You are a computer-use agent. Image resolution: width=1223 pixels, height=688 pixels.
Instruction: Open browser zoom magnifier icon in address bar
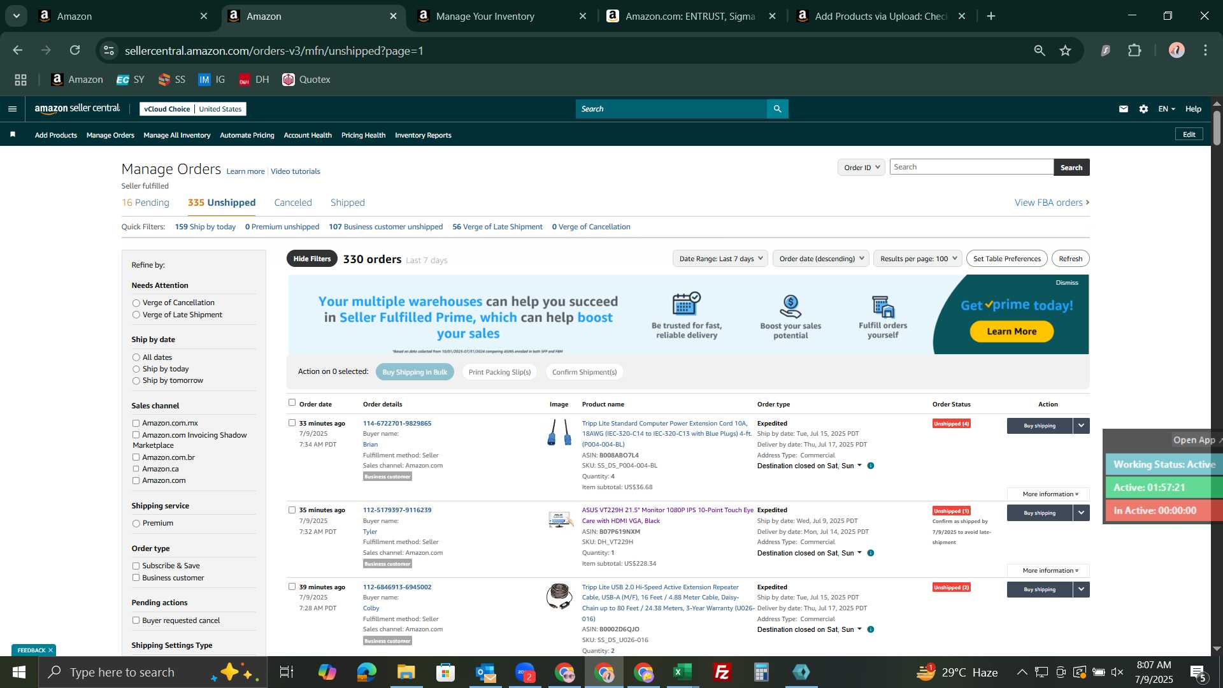tap(1040, 50)
